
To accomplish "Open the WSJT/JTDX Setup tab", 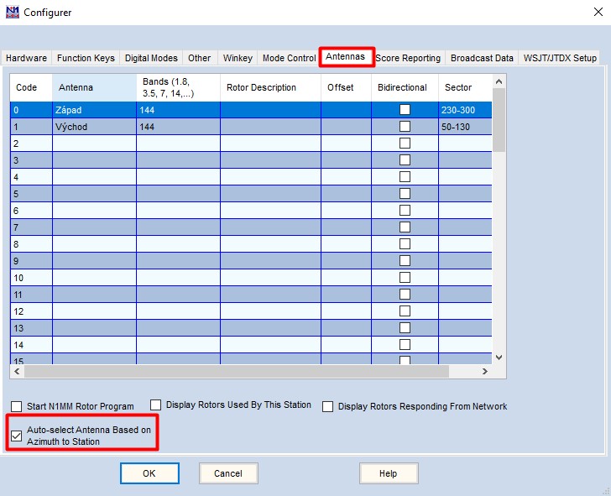I will 560,58.
